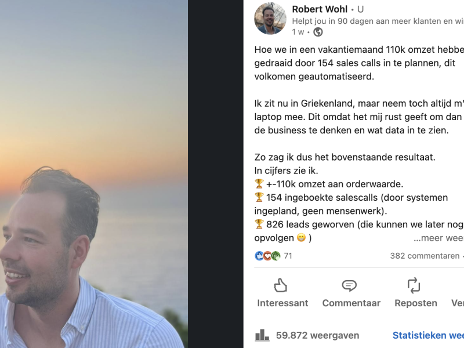The image size is (464, 348).
Task: Click the post text about 110k omzet
Action: point(359,63)
